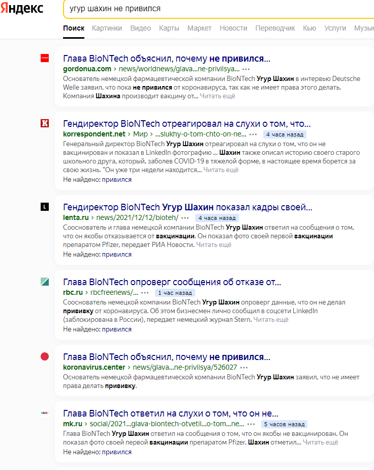This screenshot has height=470, width=374.
Task: Click the koronavirus.center domain link
Action: tap(94, 367)
